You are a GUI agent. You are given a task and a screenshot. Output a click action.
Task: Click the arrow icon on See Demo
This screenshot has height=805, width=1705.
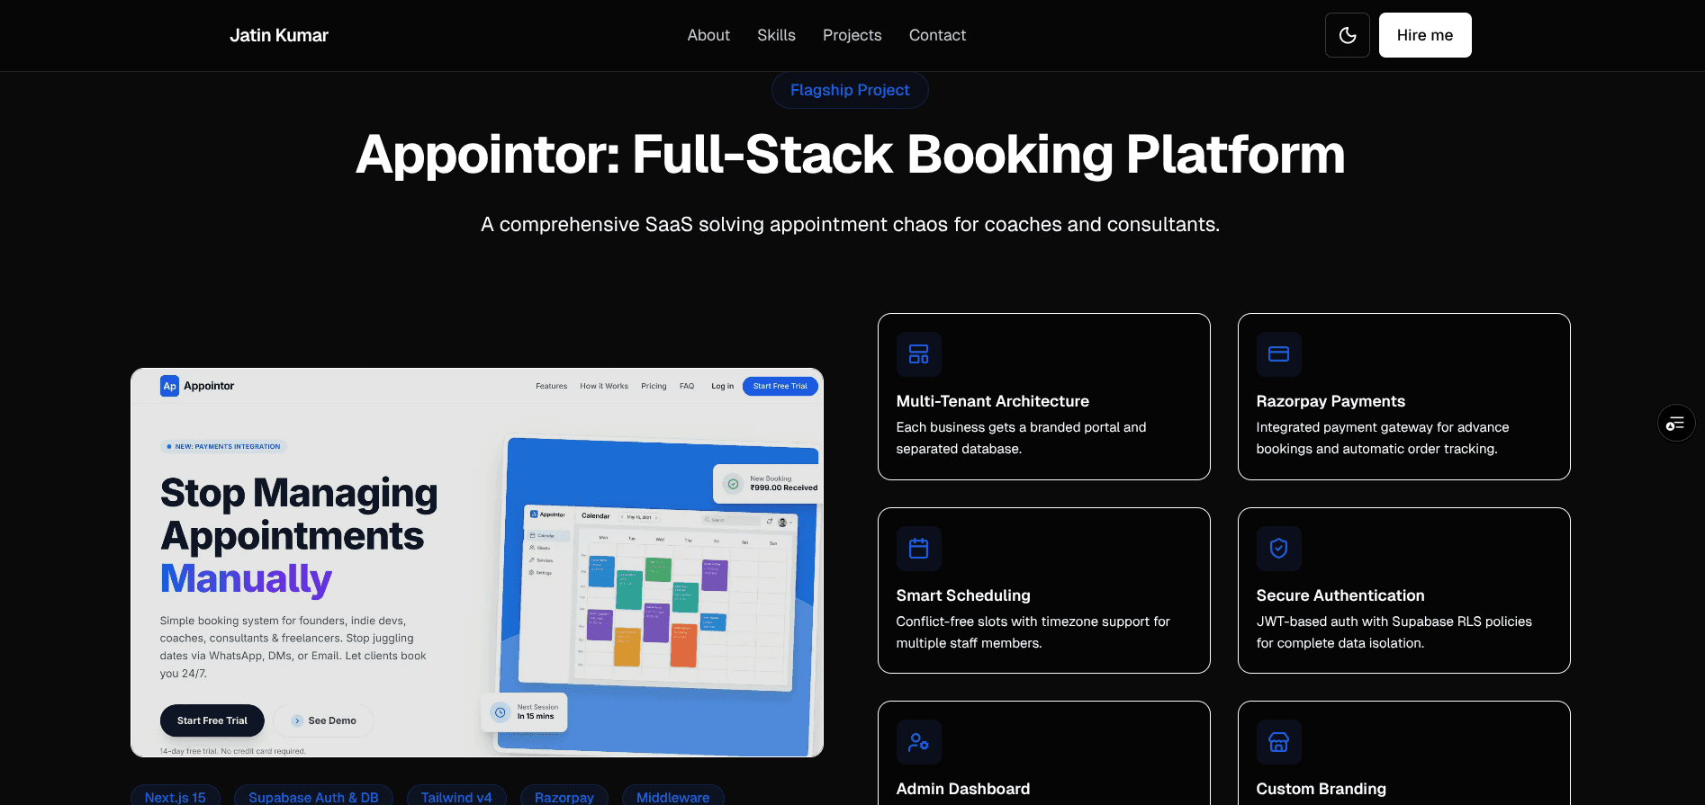click(x=297, y=720)
